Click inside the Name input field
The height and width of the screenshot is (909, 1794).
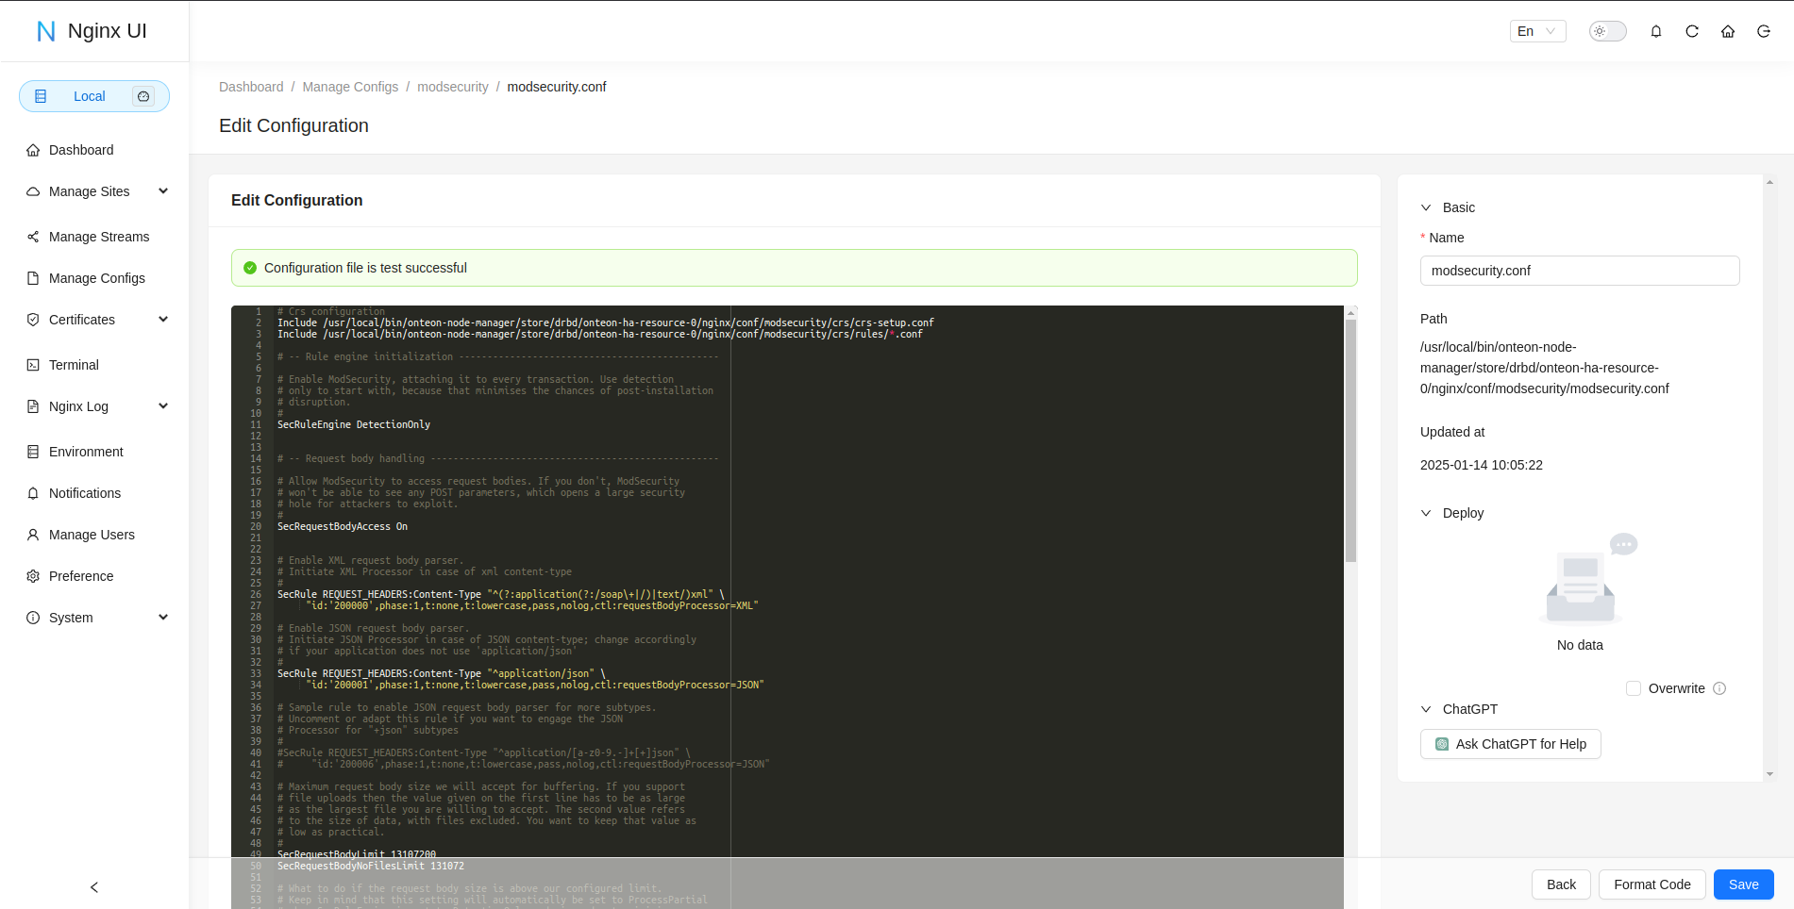point(1579,271)
